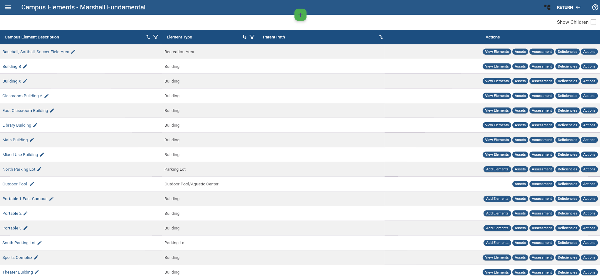The image size is (600, 277).
Task: Sort by Parent Path column
Action: click(x=381, y=37)
